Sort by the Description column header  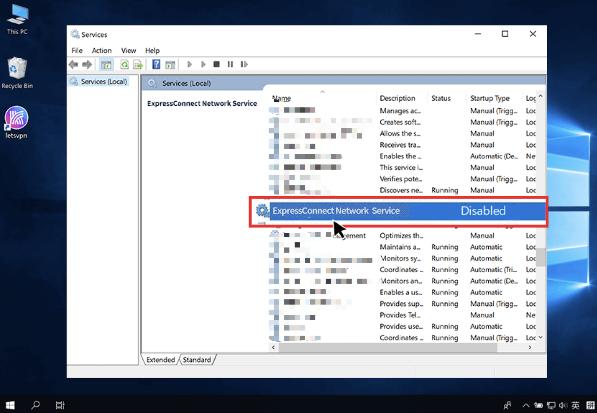pyautogui.click(x=397, y=98)
